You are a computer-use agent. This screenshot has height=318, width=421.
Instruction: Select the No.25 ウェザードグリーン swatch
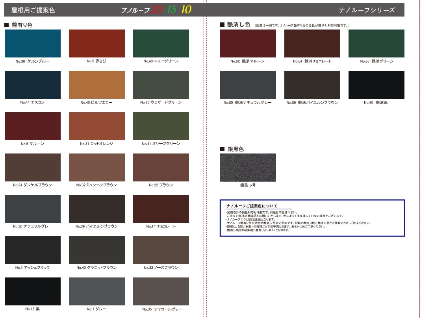(161, 85)
